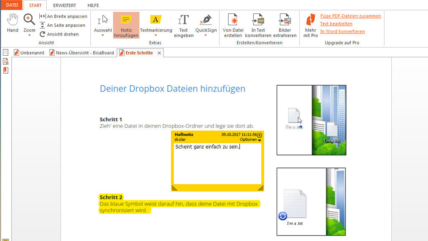Image resolution: width=428 pixels, height=241 pixels.
Task: Close the Erste Schritte document tab
Action: (159, 53)
